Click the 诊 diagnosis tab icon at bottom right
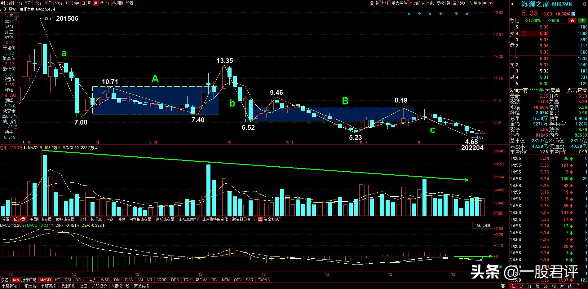This screenshot has width=588, height=289. pyautogui.click(x=522, y=286)
